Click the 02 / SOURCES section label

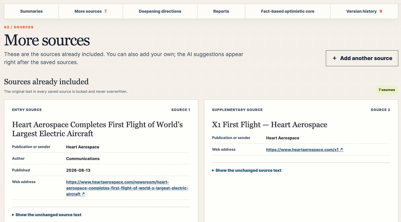[19, 27]
